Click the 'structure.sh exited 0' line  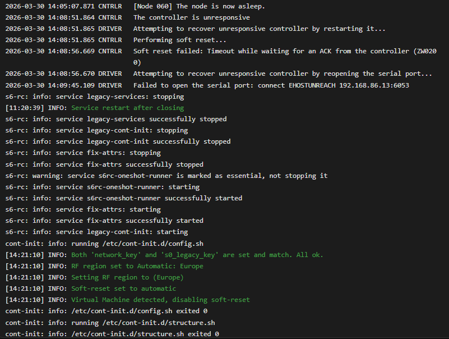point(112,334)
